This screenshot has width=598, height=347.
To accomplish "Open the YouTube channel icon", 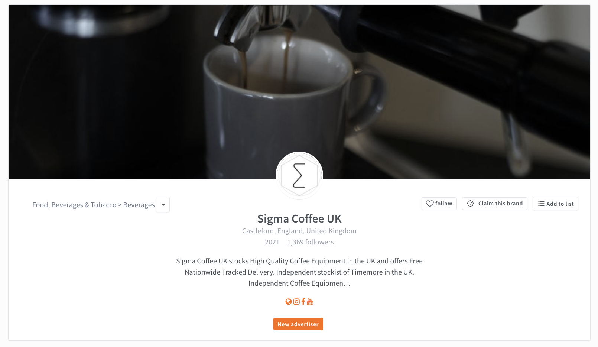I will pyautogui.click(x=310, y=301).
